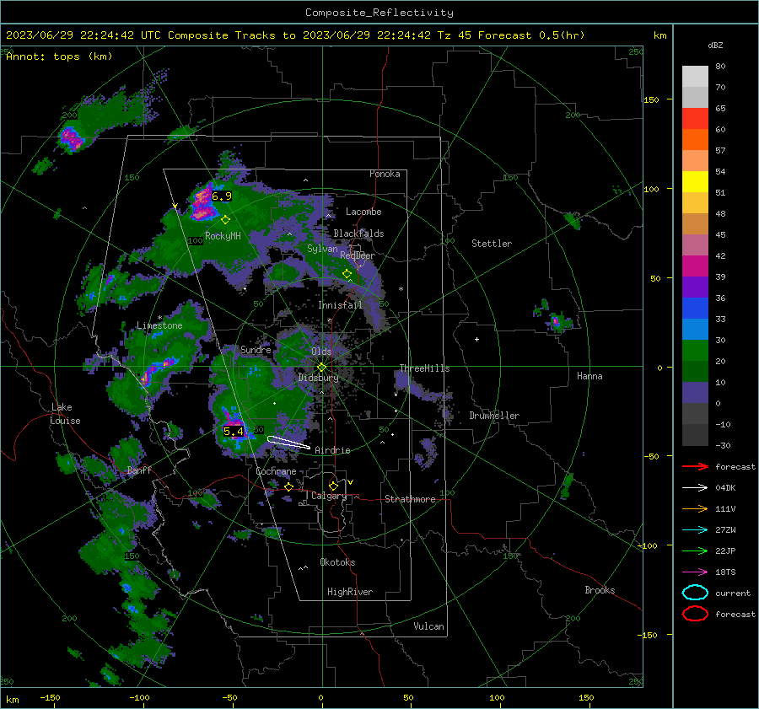The height and width of the screenshot is (709, 759).
Task: Click the Strathmore label
Action: 410,499
